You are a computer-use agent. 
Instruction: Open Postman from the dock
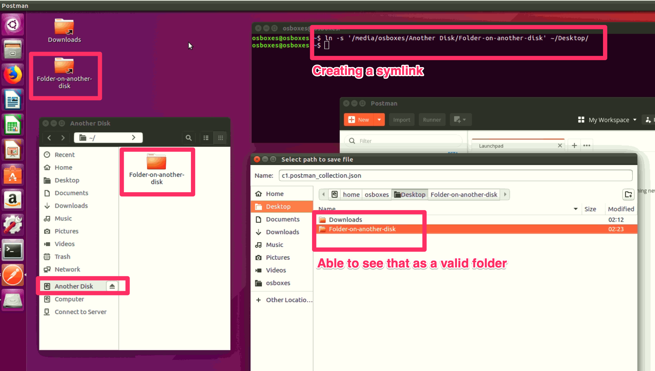(x=12, y=275)
